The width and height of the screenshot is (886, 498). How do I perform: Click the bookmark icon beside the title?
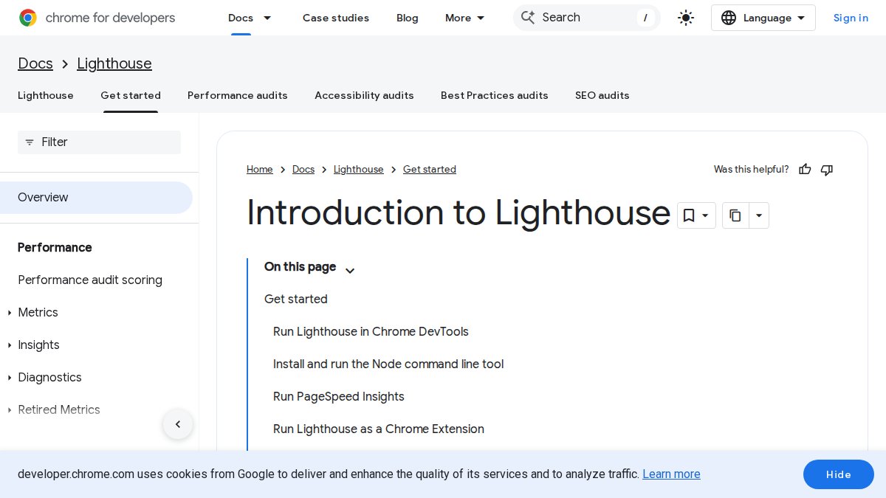(x=689, y=215)
